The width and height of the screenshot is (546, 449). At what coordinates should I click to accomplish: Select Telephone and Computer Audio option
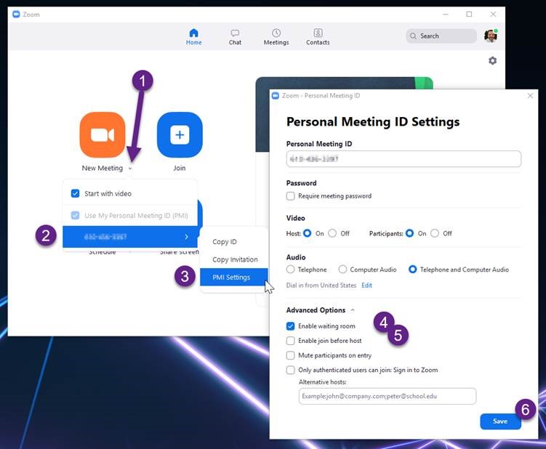413,270
